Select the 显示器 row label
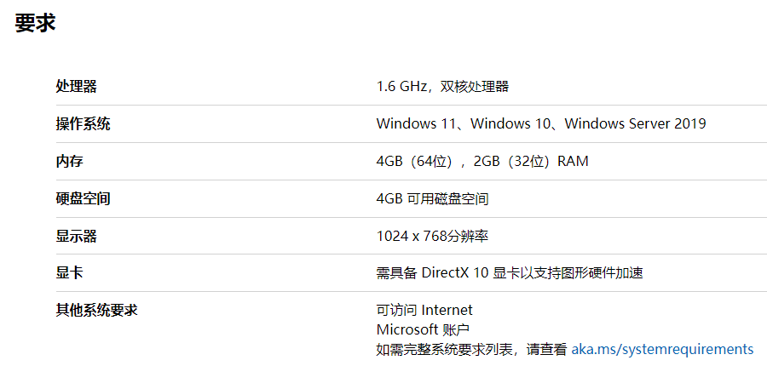Viewport: 767px width, 366px height. click(77, 236)
